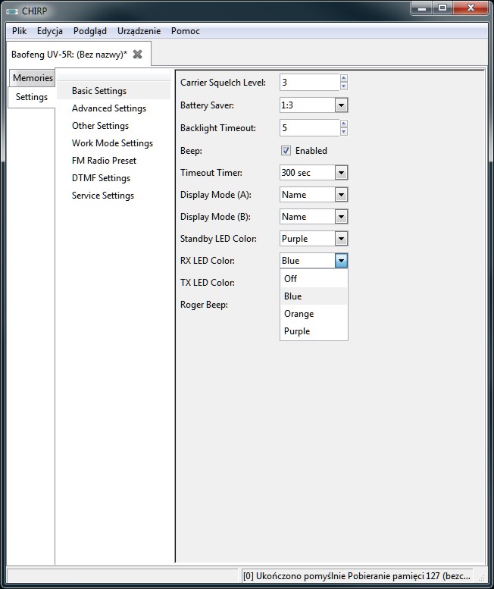494x589 pixels.
Task: Open the Urządzenie menu
Action: tap(139, 31)
